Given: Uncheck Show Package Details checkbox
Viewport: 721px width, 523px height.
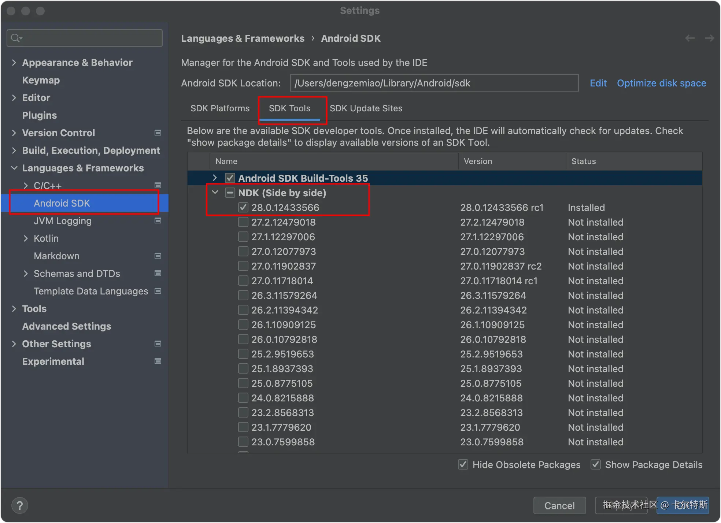Looking at the screenshot, I should 596,465.
